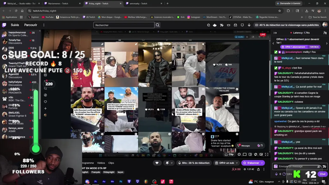Screen dimensions: 329x185
Task: Reload the page
Action: point(16,11)
